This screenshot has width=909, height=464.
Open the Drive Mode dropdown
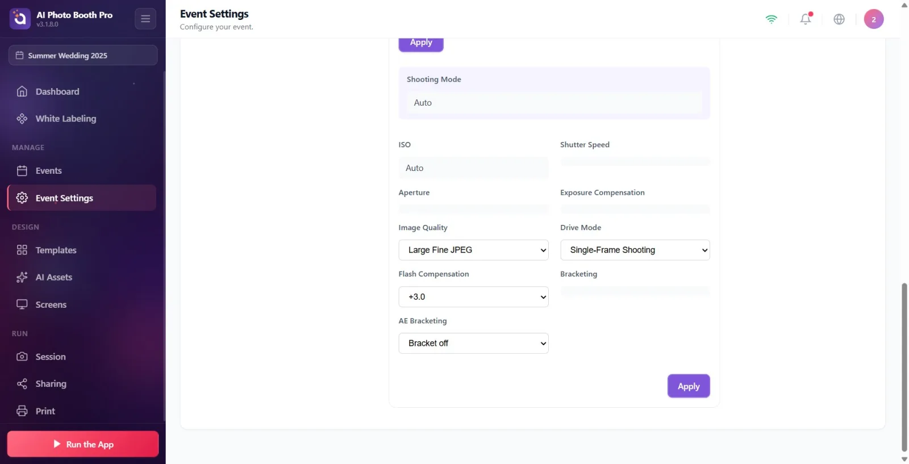635,250
